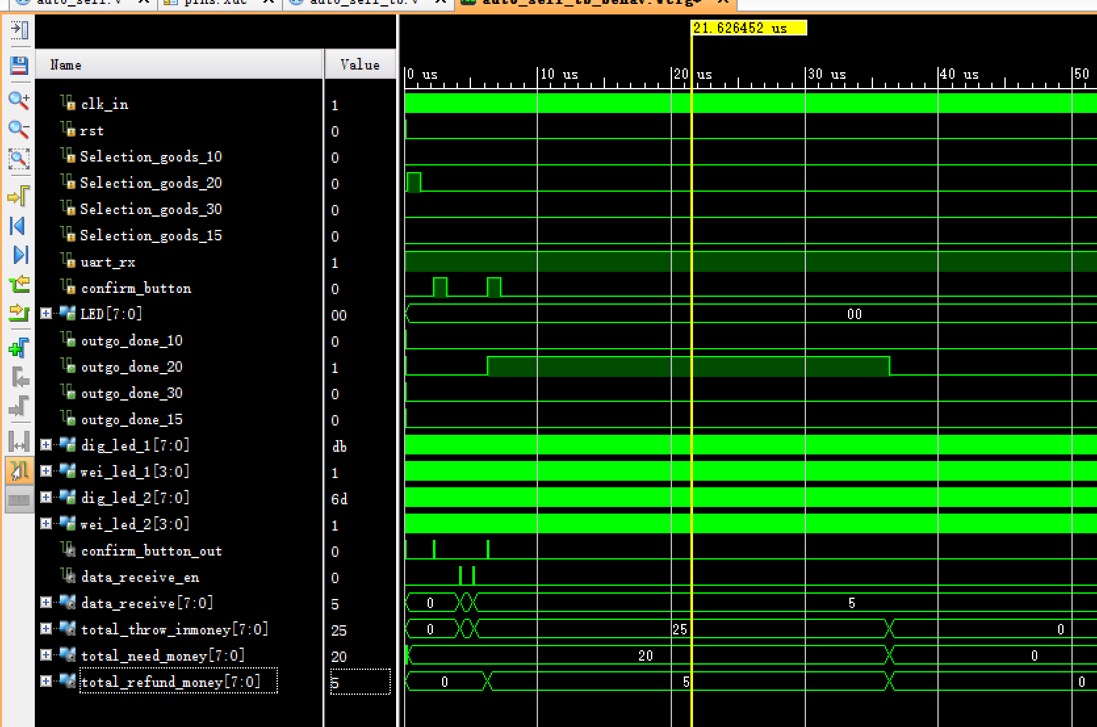Viewport: 1097px width, 727px height.
Task: Expand the data_receive[7:0] bus
Action: 45,603
